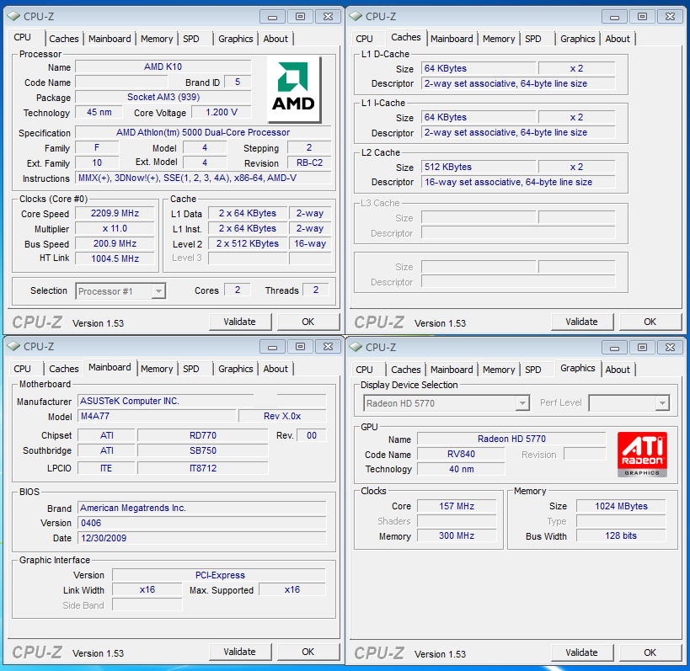Viewport: 690px width, 671px height.
Task: Click Validate in the Caches window
Action: tap(582, 322)
